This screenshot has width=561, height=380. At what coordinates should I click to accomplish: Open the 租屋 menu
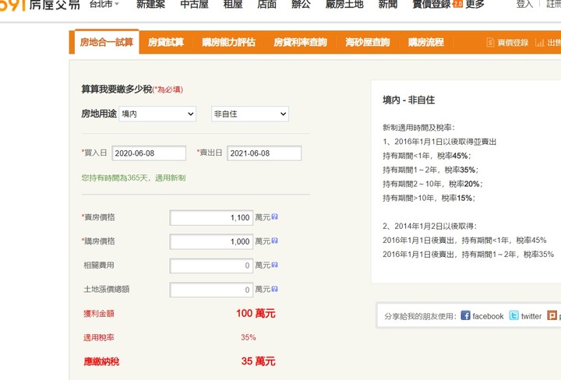(233, 5)
